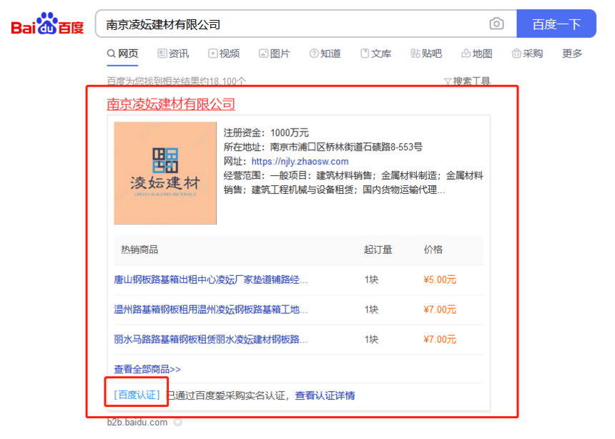Expand the 更多 menu

click(572, 54)
